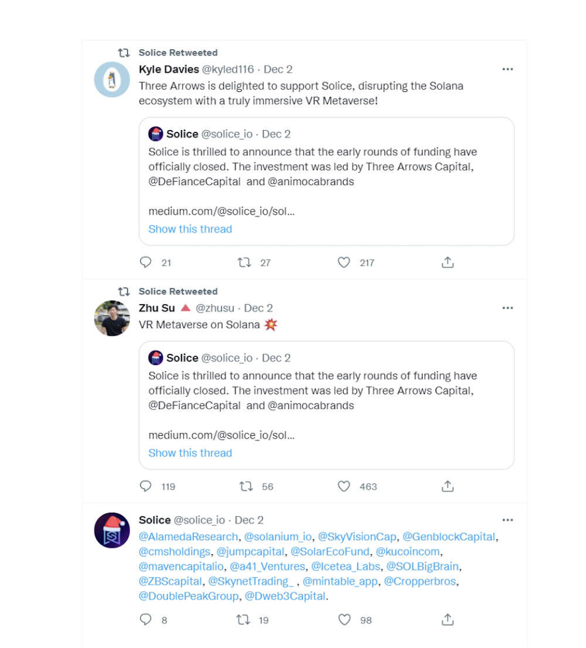Like the Kyle Davies tweet
The height and width of the screenshot is (648, 586).
coord(344,262)
